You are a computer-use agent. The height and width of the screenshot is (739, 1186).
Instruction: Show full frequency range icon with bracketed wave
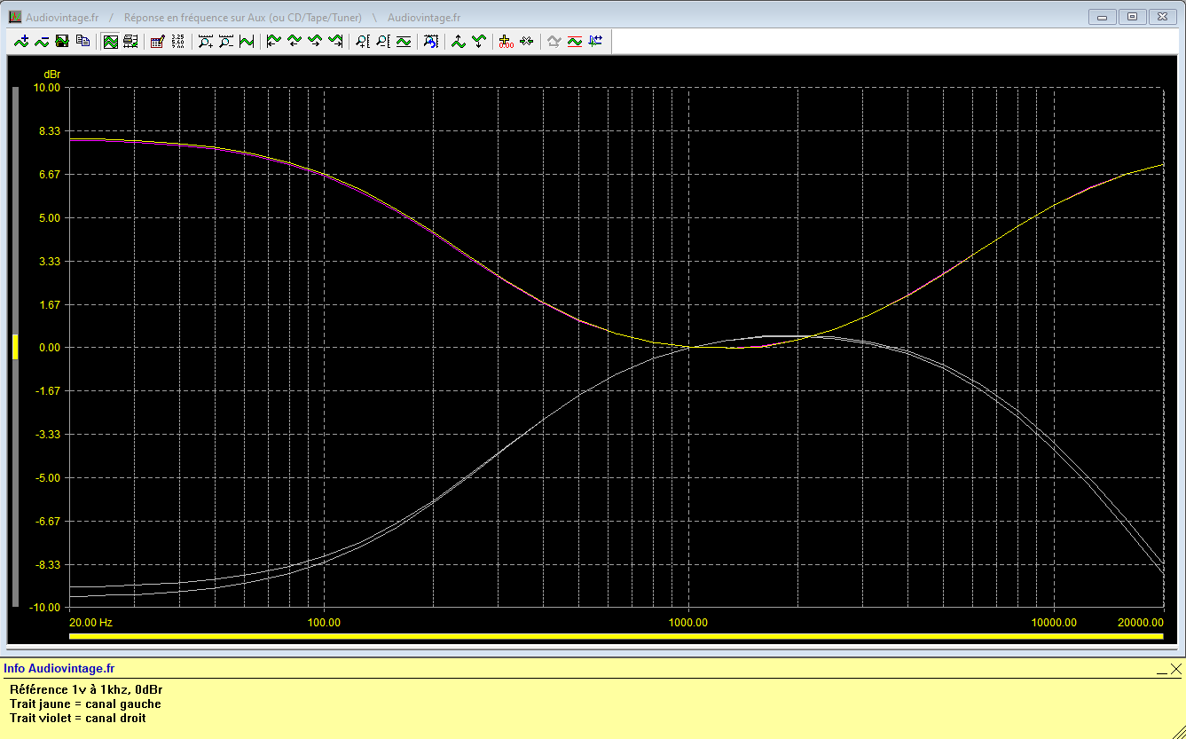coord(247,41)
